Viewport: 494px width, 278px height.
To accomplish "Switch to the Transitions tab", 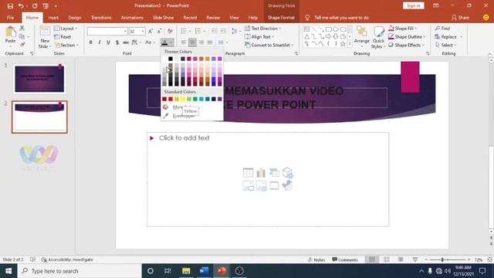I will (x=101, y=18).
